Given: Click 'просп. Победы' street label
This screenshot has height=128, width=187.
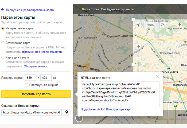Looking at the screenshot, I should click(x=89, y=68).
